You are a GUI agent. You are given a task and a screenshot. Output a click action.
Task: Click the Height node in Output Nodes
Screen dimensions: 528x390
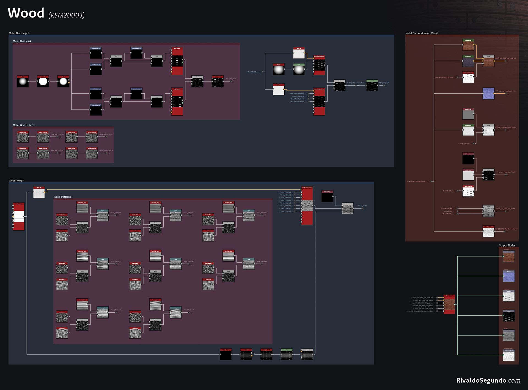pyautogui.click(x=509, y=335)
